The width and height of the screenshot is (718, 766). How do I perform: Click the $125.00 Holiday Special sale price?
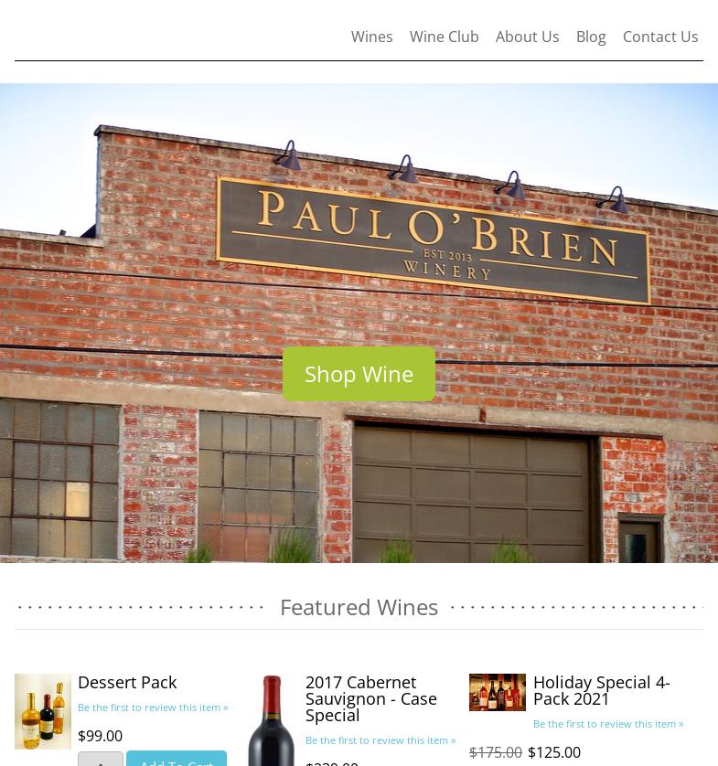click(x=554, y=752)
